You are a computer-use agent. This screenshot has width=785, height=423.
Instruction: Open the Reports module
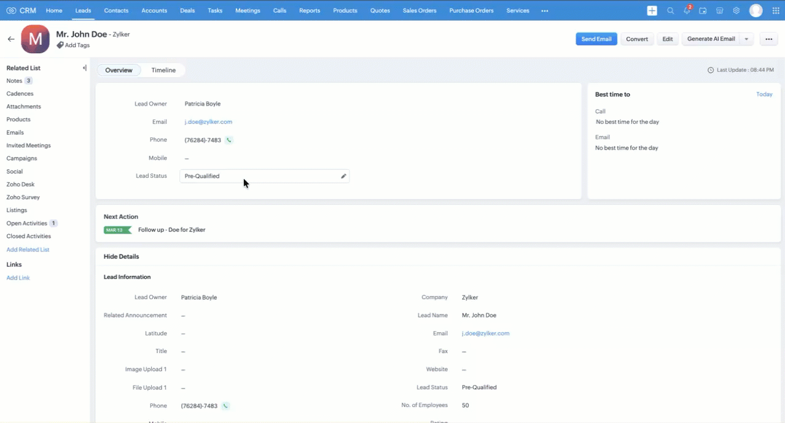pyautogui.click(x=310, y=10)
